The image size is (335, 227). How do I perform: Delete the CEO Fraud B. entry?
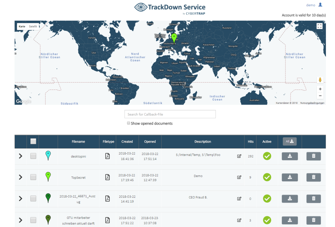coord(313,199)
